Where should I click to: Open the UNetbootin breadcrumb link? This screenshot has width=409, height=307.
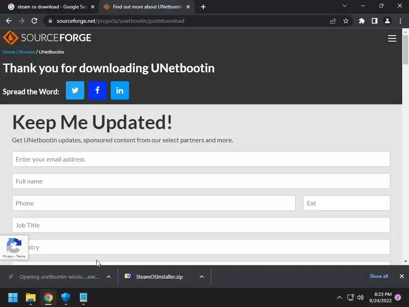[x=52, y=52]
